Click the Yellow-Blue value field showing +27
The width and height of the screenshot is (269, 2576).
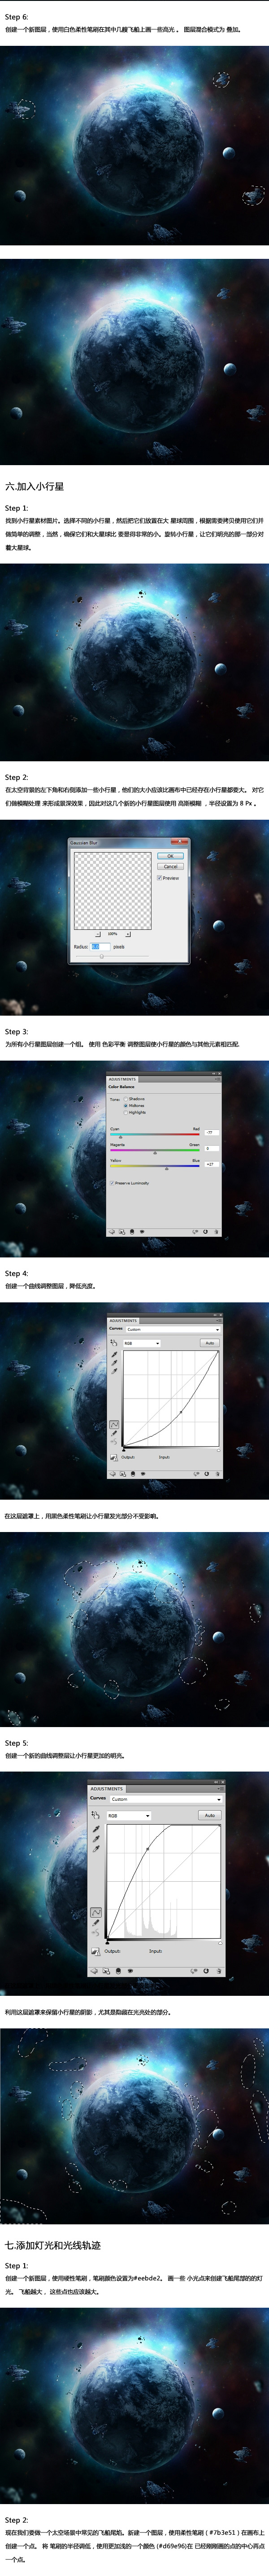point(211,1164)
